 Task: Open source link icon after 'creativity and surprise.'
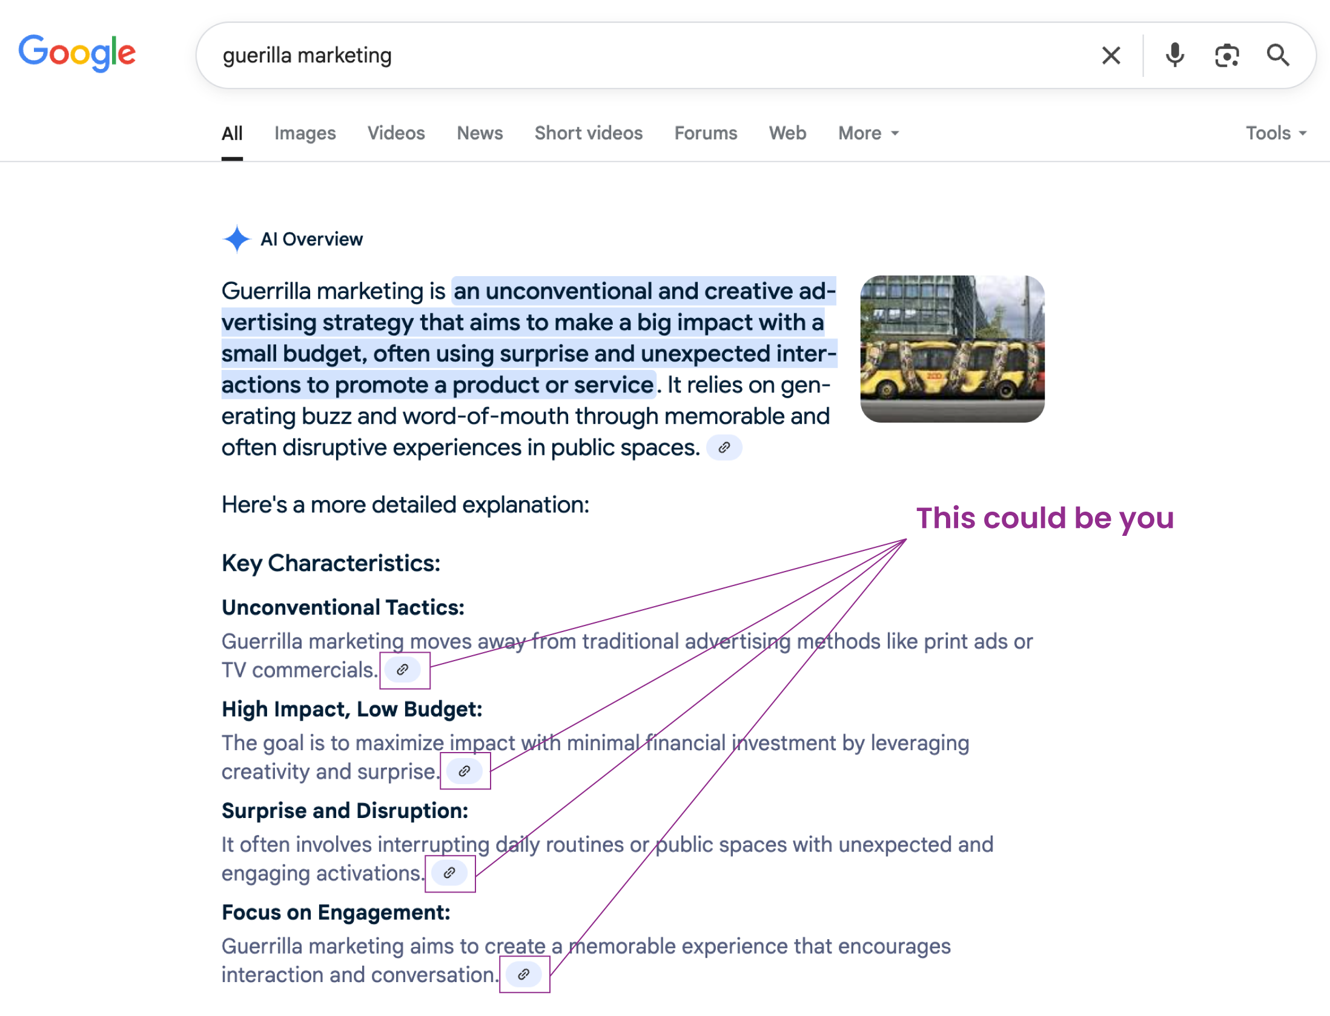click(x=465, y=771)
